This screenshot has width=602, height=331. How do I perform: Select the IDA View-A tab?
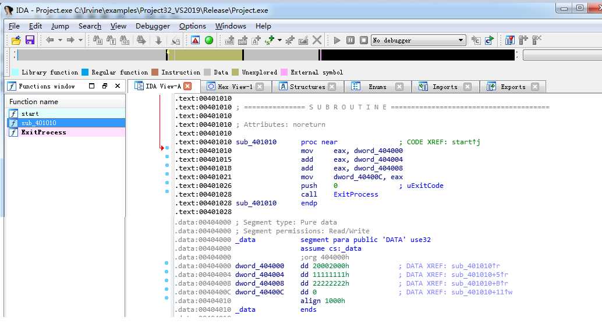point(163,86)
